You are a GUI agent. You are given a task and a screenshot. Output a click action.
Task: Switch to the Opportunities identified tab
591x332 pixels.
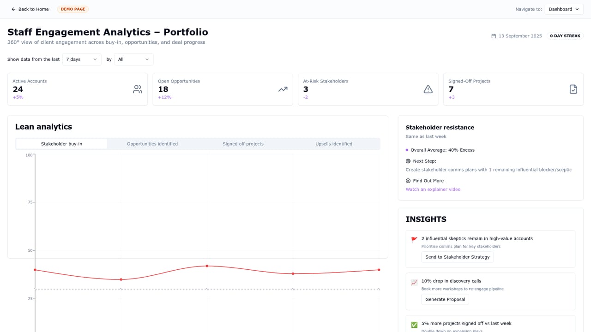point(152,144)
